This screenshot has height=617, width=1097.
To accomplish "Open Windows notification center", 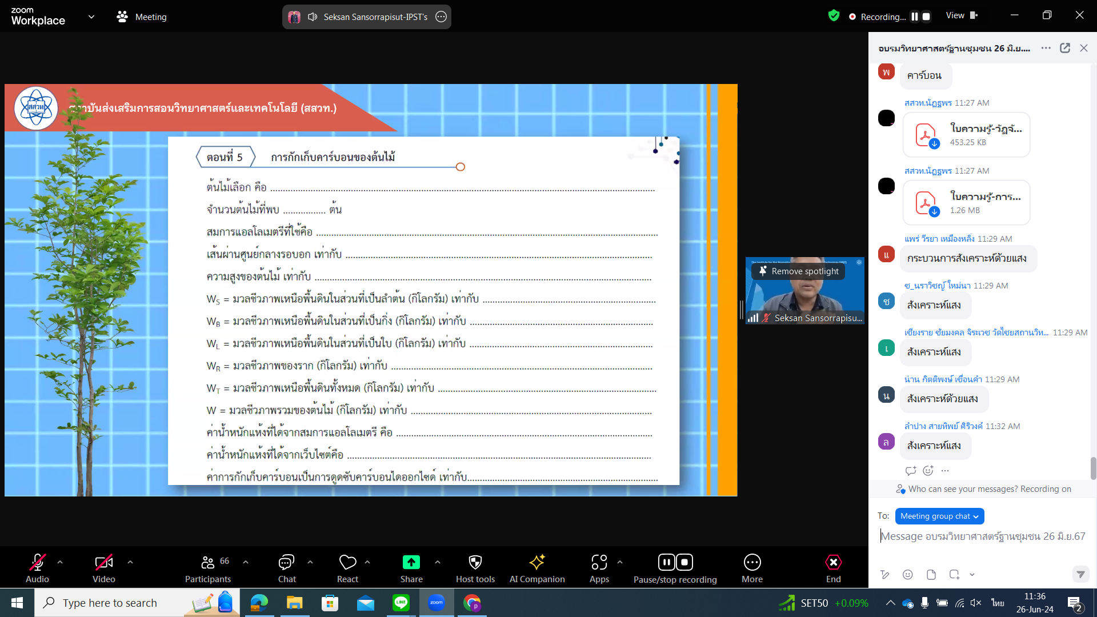I will click(1075, 603).
